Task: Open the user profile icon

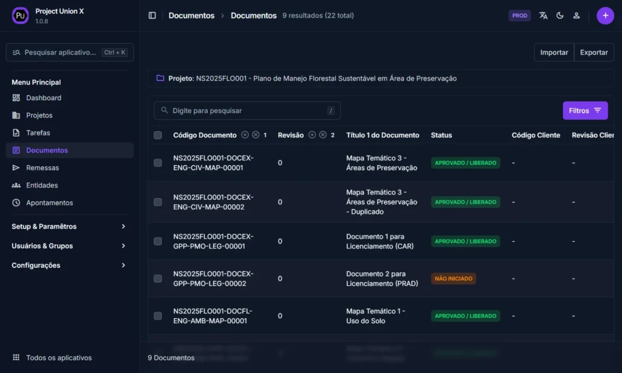Action: [x=576, y=16]
